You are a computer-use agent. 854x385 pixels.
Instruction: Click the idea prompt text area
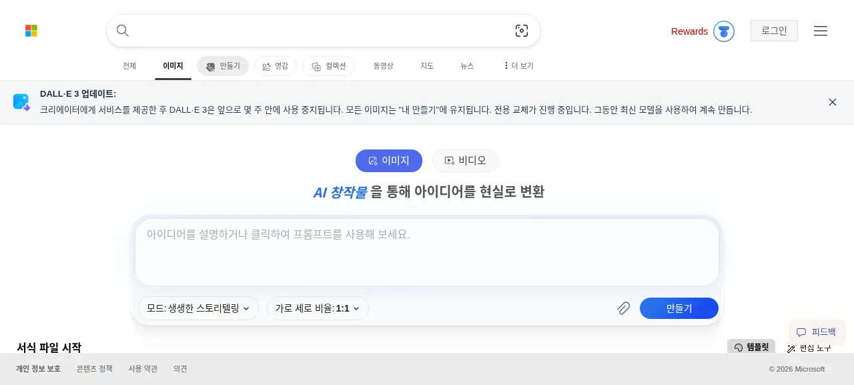(x=427, y=252)
